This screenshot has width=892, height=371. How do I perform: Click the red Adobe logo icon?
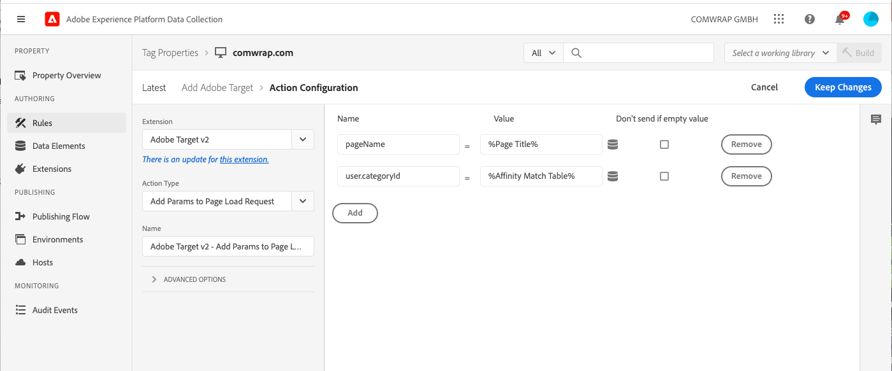[52, 19]
